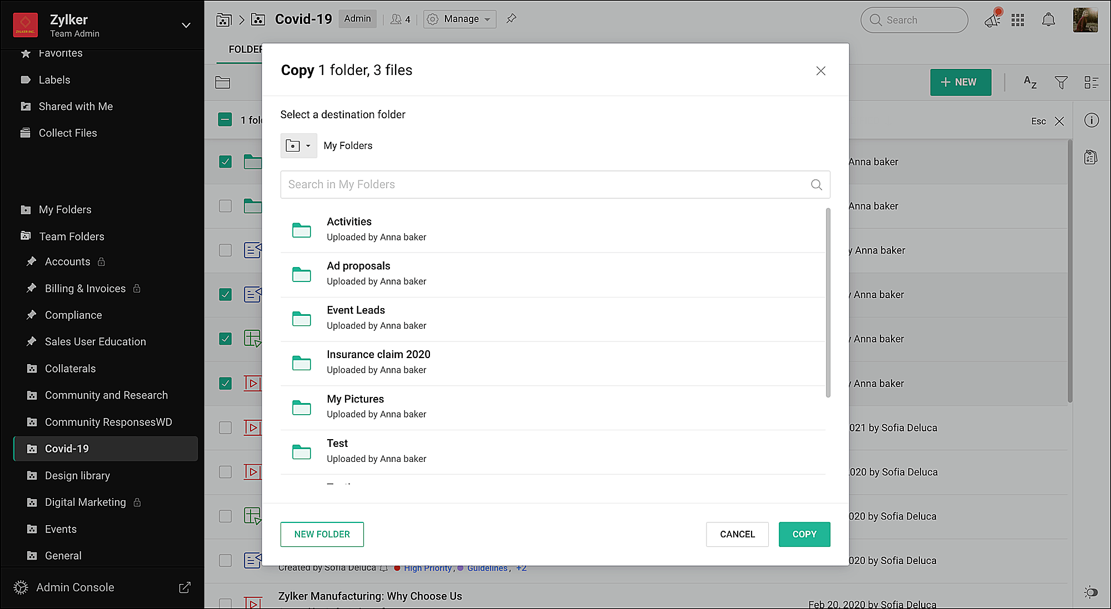Click the announcements megaphone icon

[993, 20]
